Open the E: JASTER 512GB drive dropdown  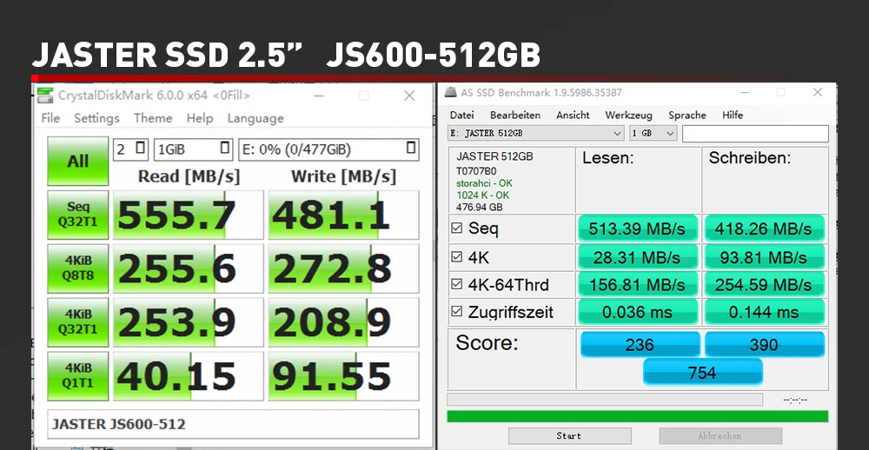point(536,134)
